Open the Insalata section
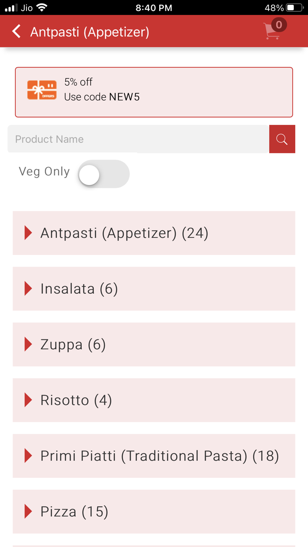Viewport: 308px width, 547px height. (154, 289)
